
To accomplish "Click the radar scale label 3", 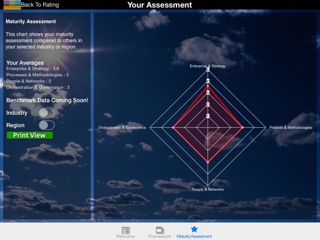I will (x=208, y=93).
